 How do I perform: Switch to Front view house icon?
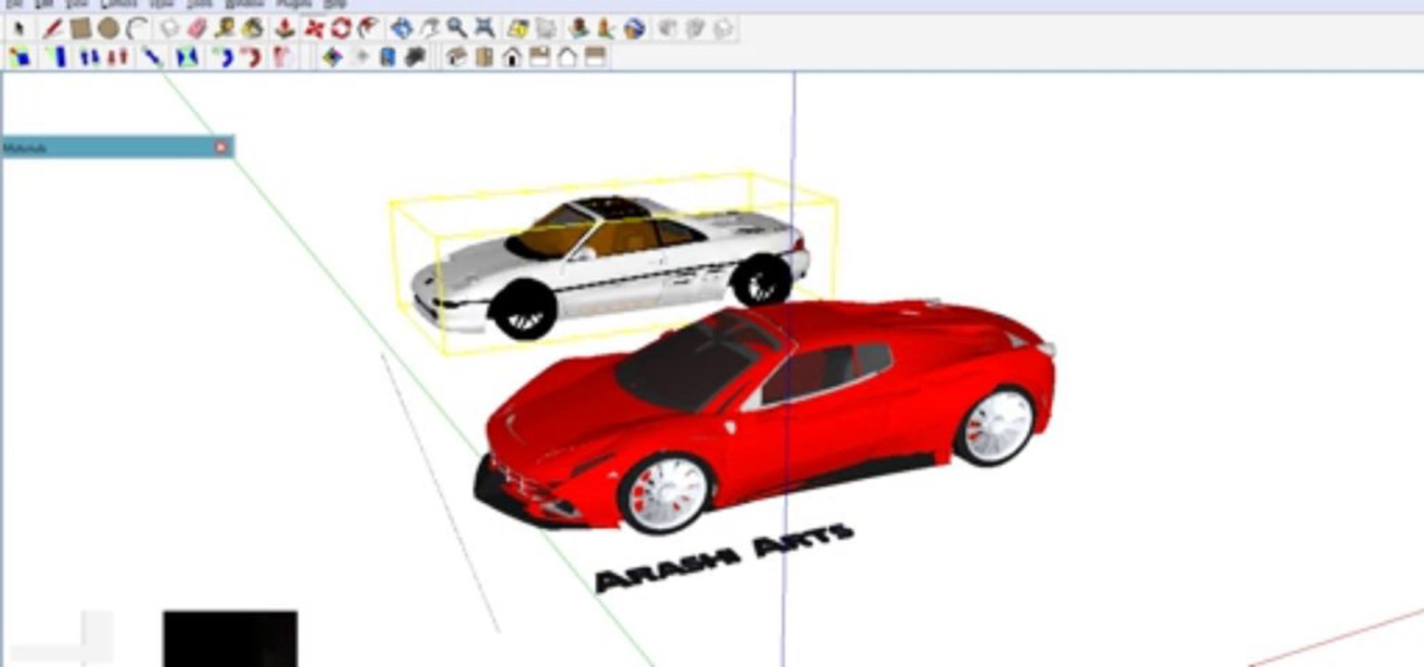click(x=512, y=57)
